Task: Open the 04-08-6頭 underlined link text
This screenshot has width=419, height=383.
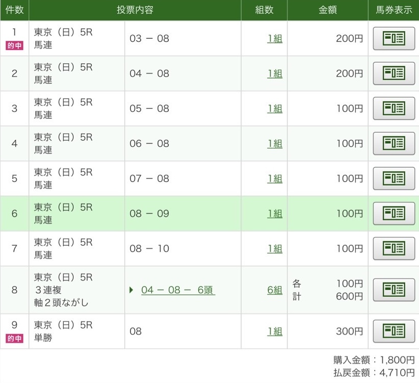Action: [178, 290]
